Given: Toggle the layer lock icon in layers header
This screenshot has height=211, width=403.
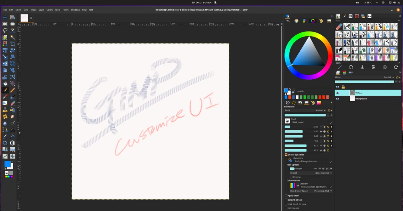Looking at the screenshot, I should coord(343,87).
